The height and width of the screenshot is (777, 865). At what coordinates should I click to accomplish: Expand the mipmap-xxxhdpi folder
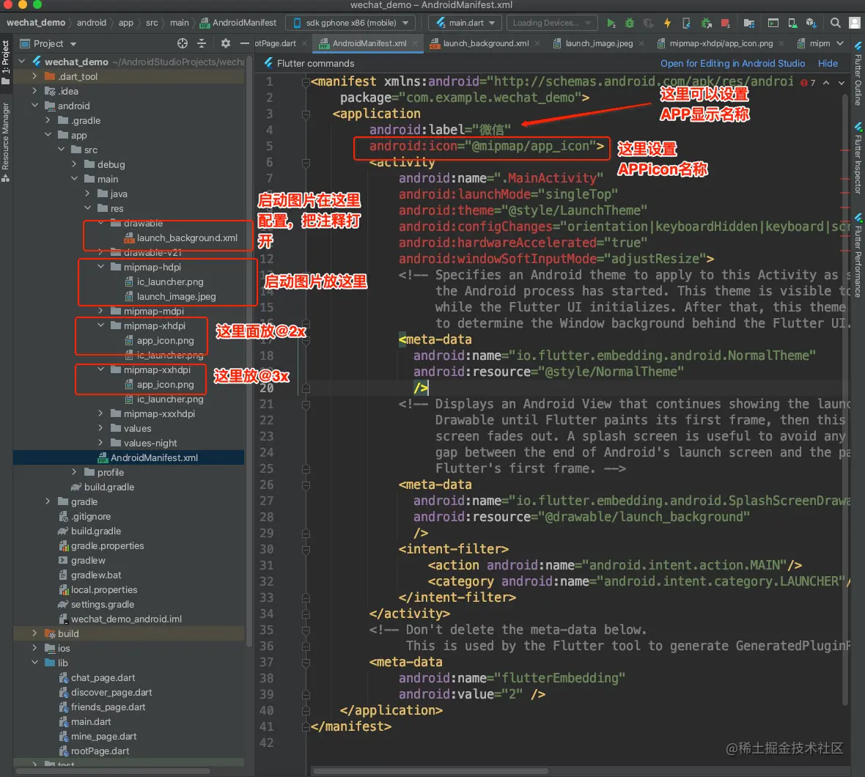101,413
